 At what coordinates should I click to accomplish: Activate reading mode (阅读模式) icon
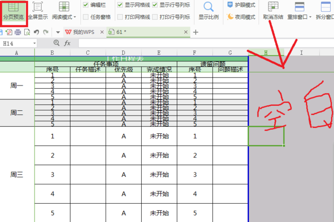(x=64, y=7)
